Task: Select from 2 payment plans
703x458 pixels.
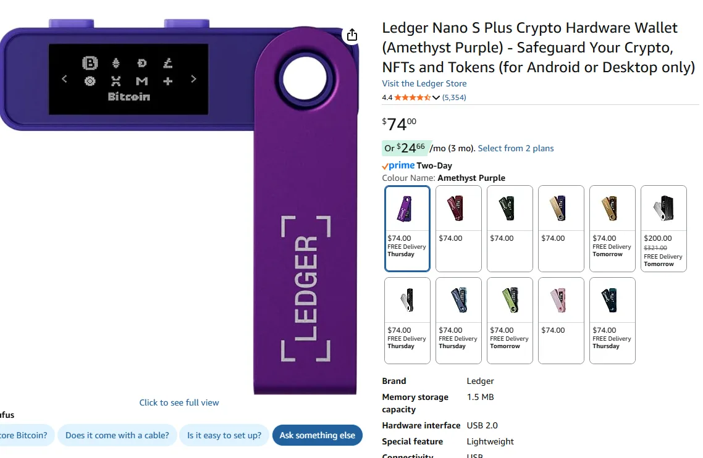Action: pyautogui.click(x=516, y=148)
